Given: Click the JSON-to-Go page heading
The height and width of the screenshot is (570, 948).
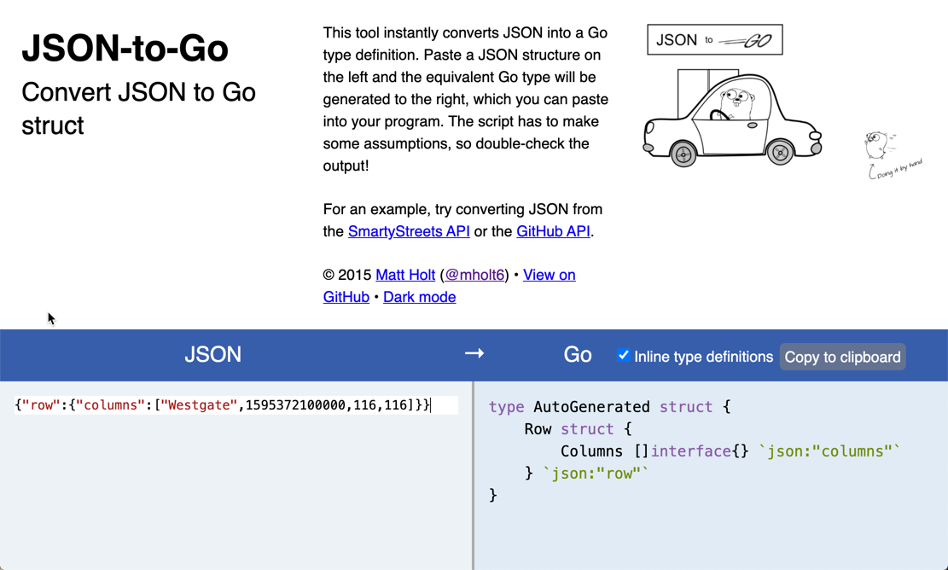Looking at the screenshot, I should pos(126,49).
